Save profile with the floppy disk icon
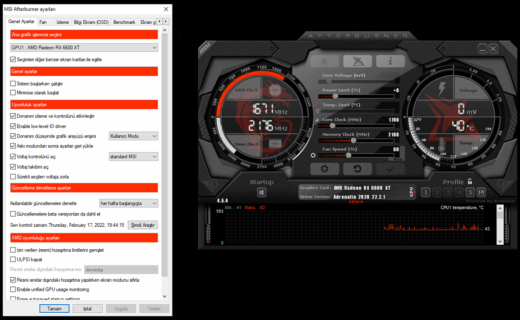Screen dimensions: 520x320 [x=481, y=192]
